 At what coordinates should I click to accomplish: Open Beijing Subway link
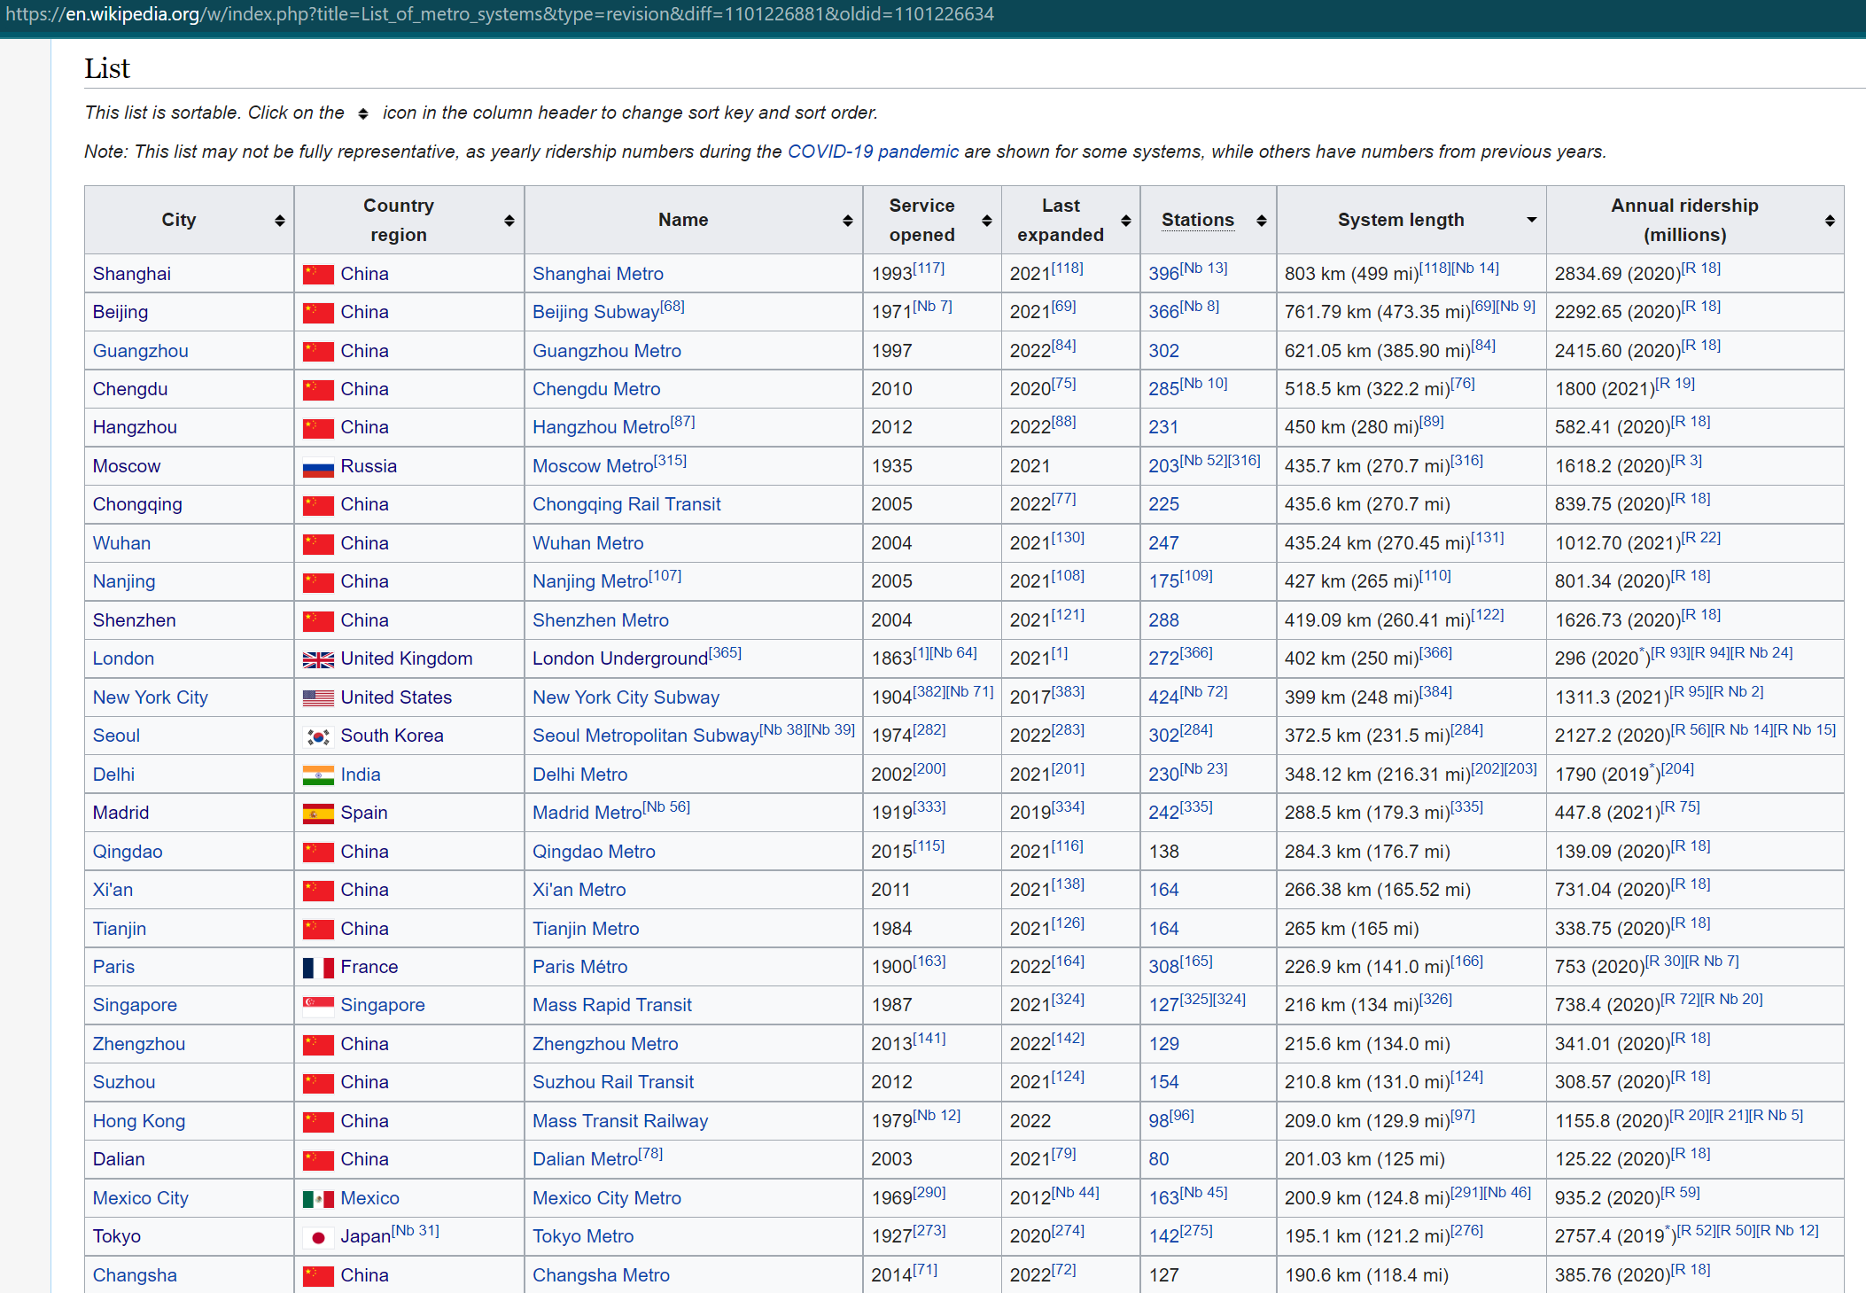tap(595, 312)
